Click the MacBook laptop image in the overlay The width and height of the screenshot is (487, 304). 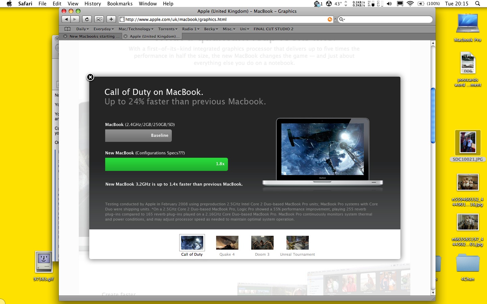[323, 152]
